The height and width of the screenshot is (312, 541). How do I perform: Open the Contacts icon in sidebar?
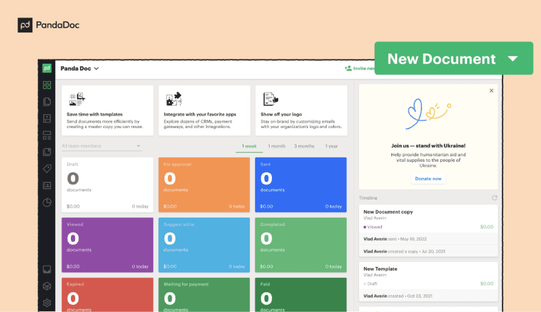point(47,186)
